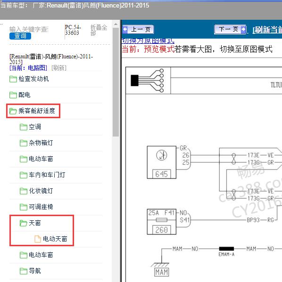
Task: Click the 电动天窗 document icon
Action: tap(37, 239)
